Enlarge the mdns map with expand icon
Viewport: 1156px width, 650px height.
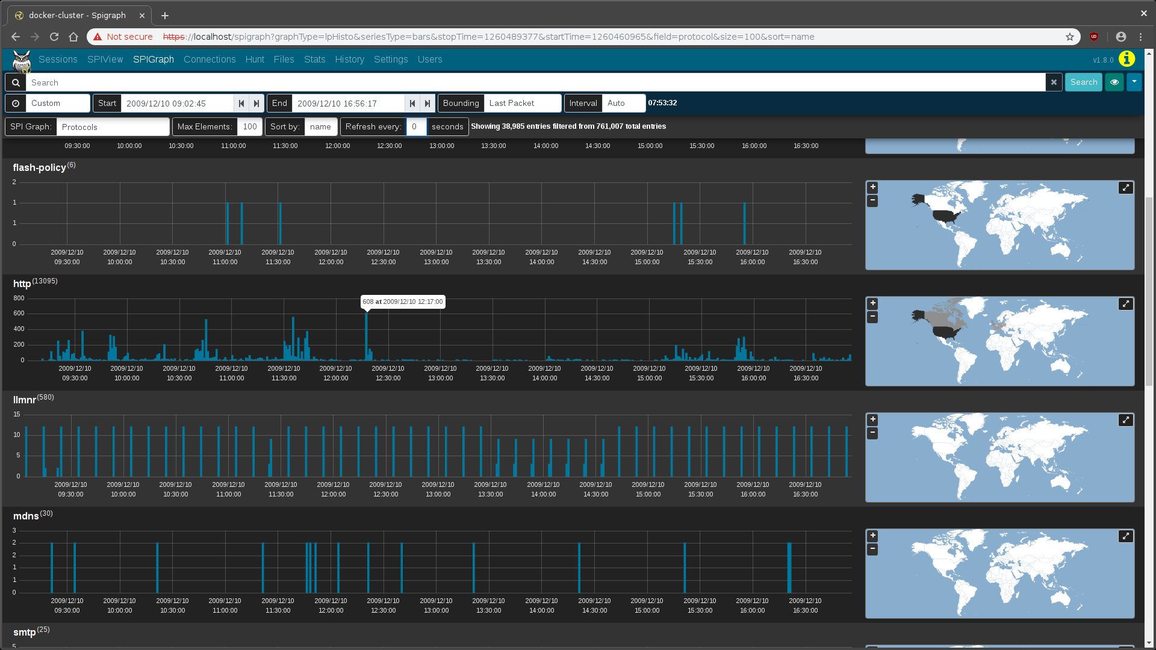pyautogui.click(x=1125, y=535)
